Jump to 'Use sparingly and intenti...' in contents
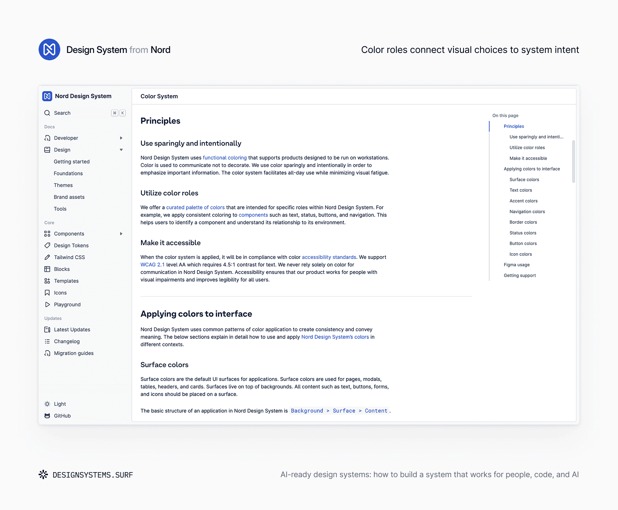The height and width of the screenshot is (510, 618). (537, 137)
